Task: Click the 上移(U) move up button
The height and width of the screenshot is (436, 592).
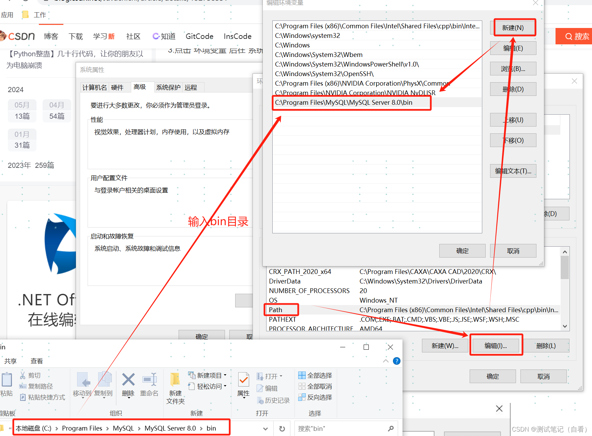Action: point(513,120)
